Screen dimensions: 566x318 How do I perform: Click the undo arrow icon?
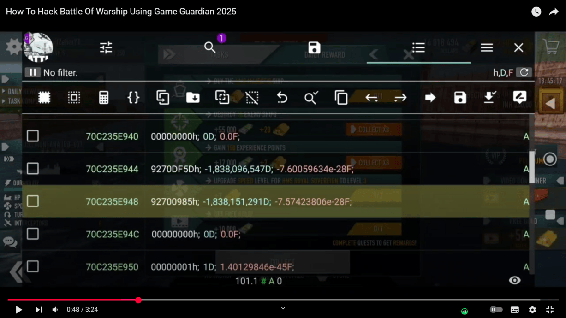(x=282, y=97)
